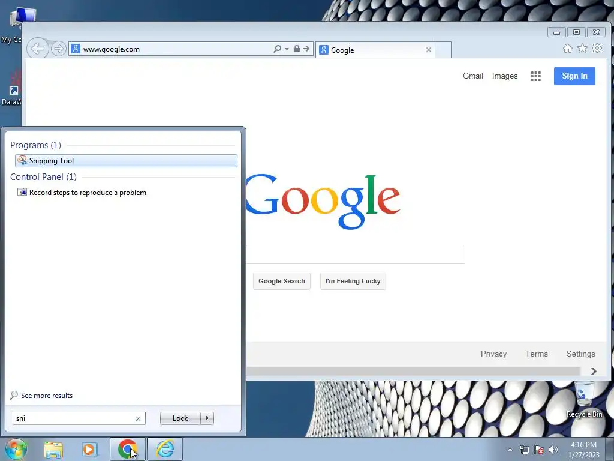Open the Privacy footer link
The height and width of the screenshot is (461, 614).
tap(493, 354)
